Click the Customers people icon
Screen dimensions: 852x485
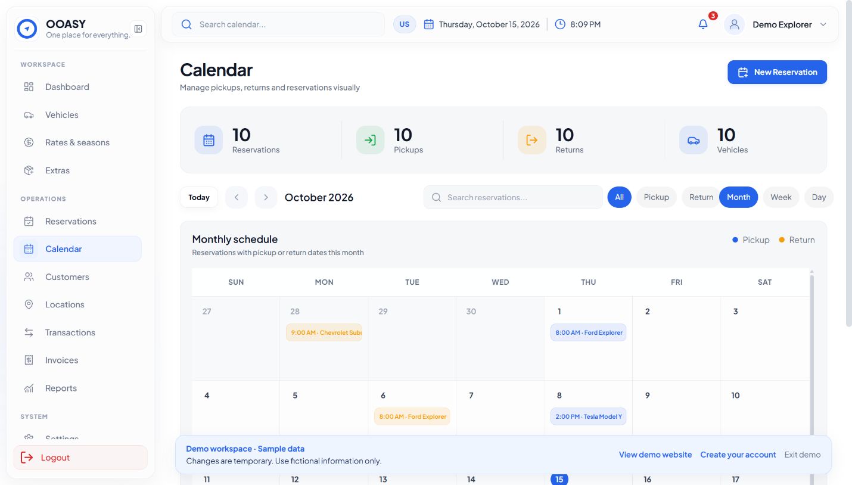[x=29, y=277]
